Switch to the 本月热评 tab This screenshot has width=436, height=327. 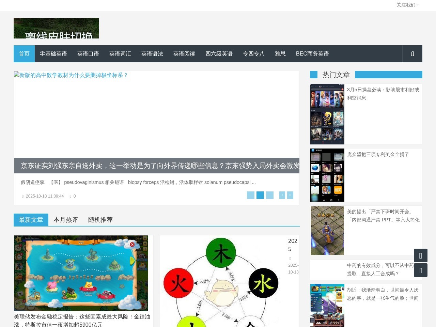coord(66,220)
